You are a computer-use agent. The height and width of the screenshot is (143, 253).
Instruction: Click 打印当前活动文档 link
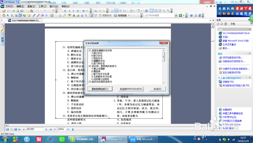pos(233,57)
